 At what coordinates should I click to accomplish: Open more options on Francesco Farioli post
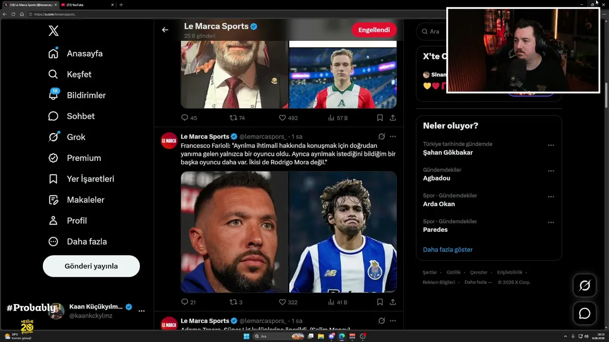pos(393,136)
